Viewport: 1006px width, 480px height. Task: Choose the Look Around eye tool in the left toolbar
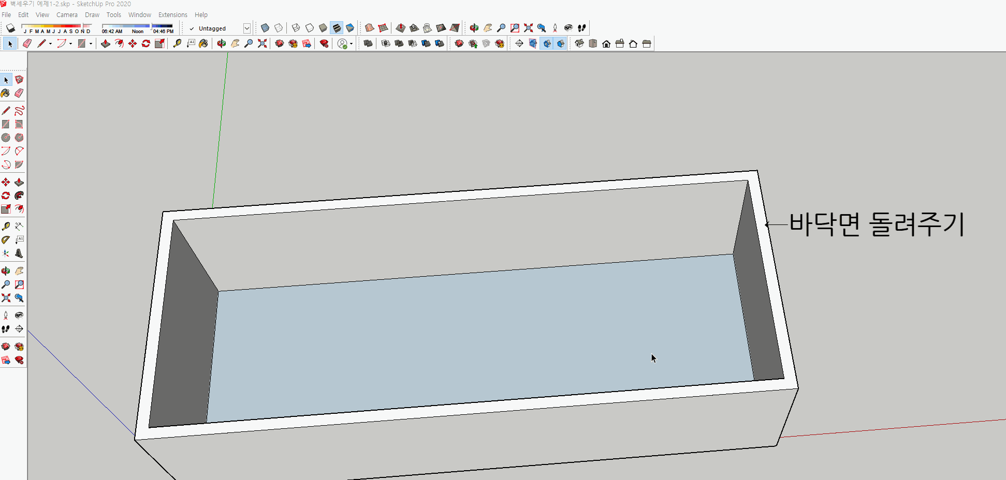click(19, 316)
